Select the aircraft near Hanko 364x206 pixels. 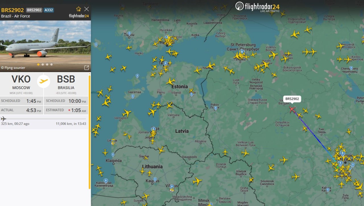coord(129,48)
